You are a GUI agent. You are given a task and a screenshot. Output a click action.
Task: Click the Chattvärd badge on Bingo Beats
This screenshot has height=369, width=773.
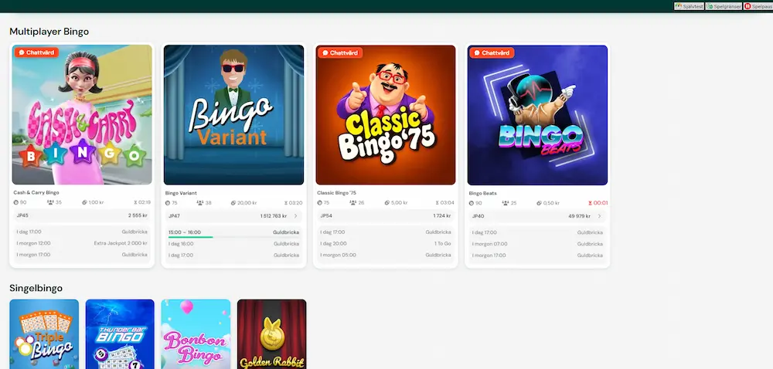click(x=492, y=52)
